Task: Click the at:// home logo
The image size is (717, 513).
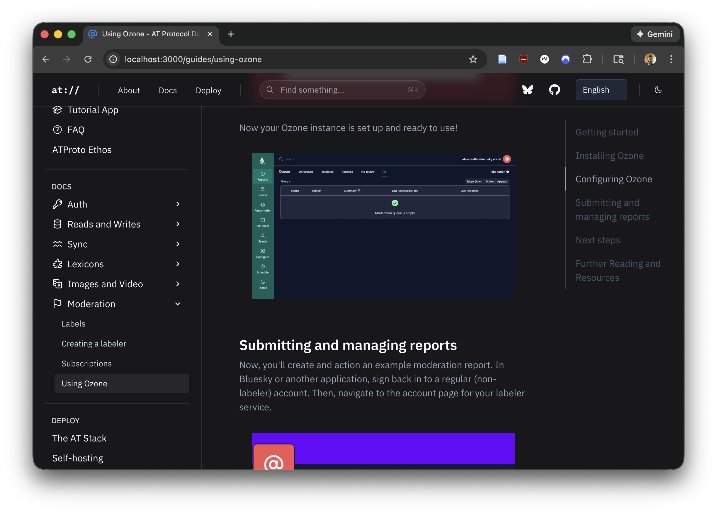Action: (65, 90)
